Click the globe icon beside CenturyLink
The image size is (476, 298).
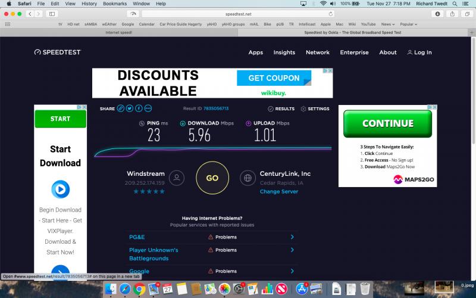click(248, 178)
